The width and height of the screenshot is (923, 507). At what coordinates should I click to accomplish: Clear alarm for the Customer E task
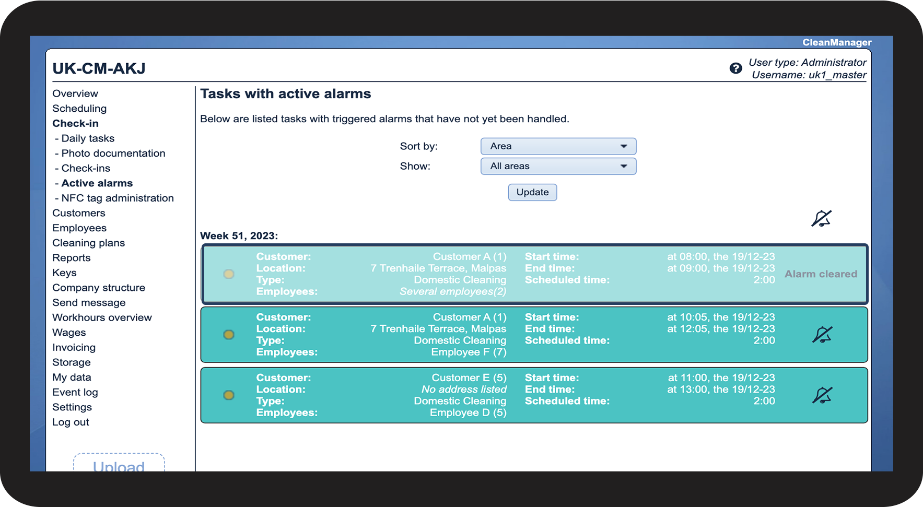point(822,395)
